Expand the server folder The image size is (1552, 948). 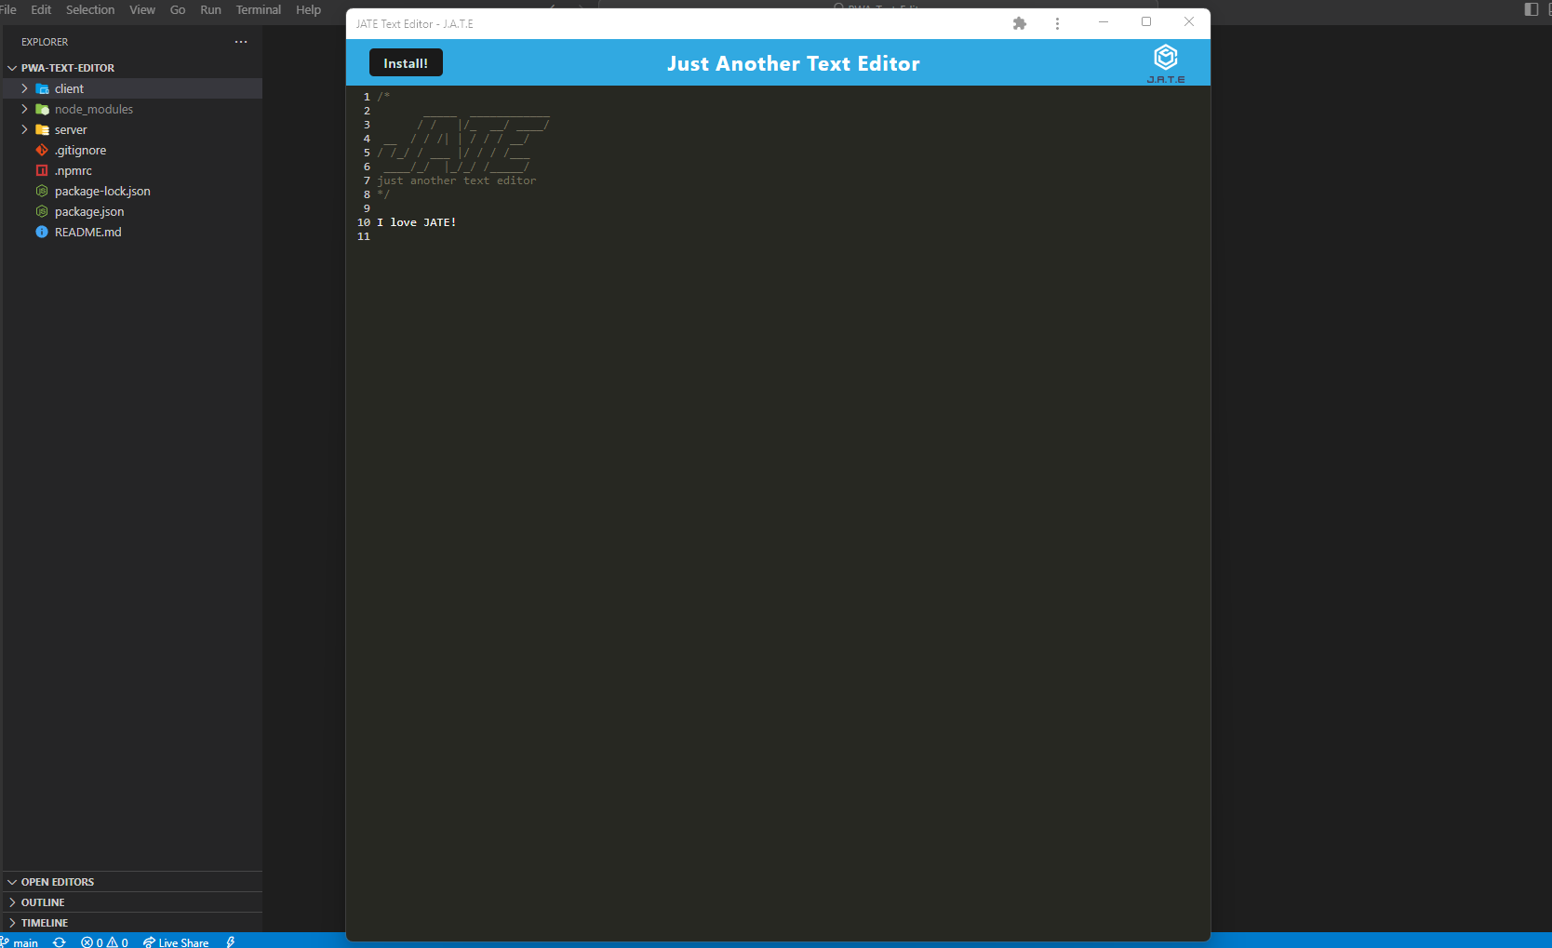[24, 129]
